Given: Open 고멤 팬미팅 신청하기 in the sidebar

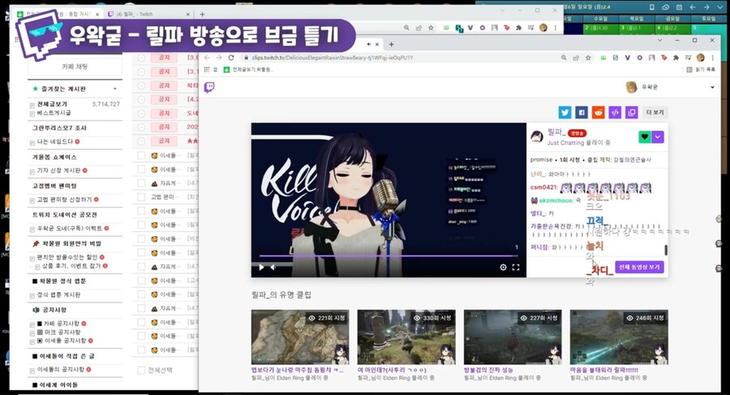Looking at the screenshot, I should coord(65,200).
